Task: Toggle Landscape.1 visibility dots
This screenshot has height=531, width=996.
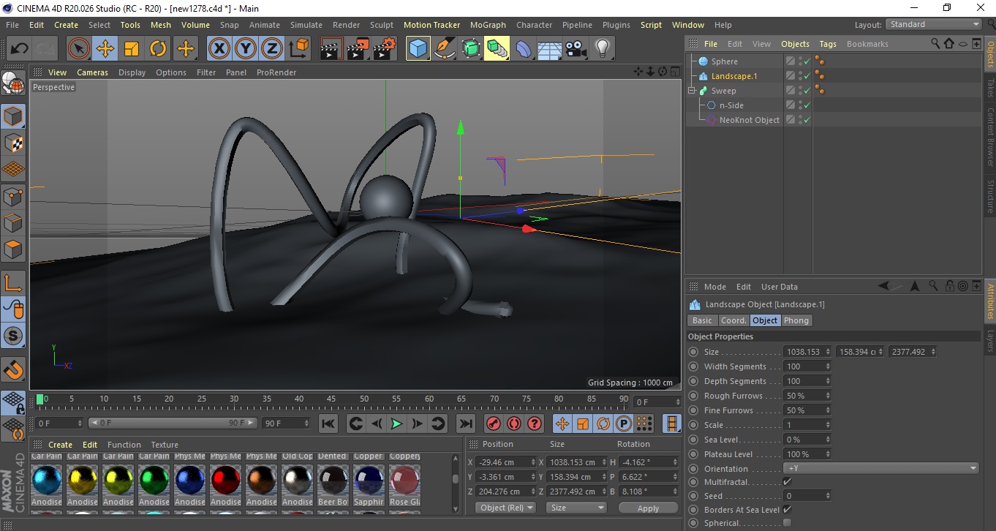Action: point(799,76)
